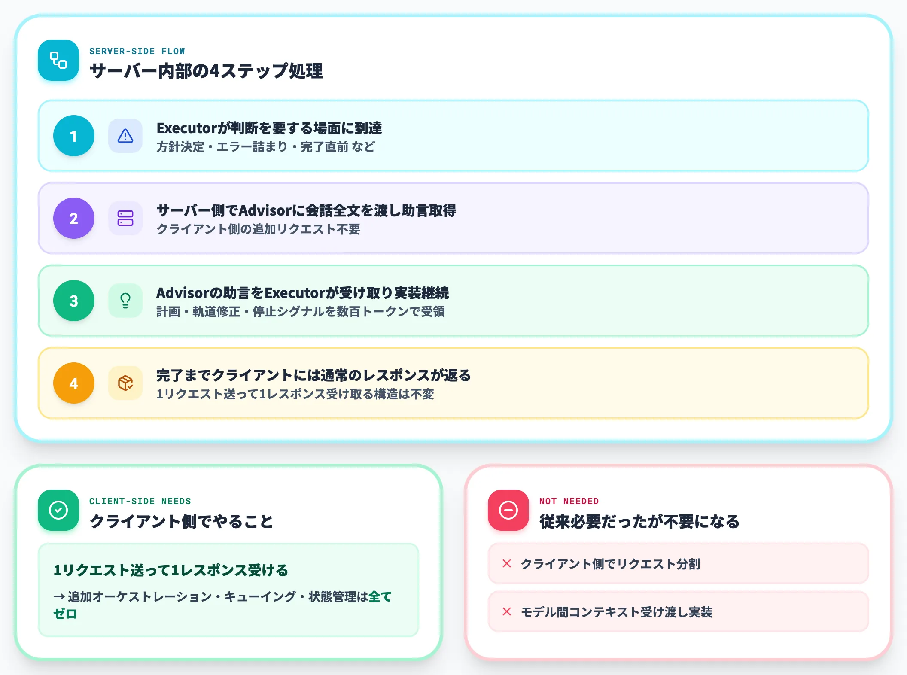907x675 pixels.
Task: Click the X icon beside モデル間コンテキスト受け渡し実装
Action: [x=507, y=611]
